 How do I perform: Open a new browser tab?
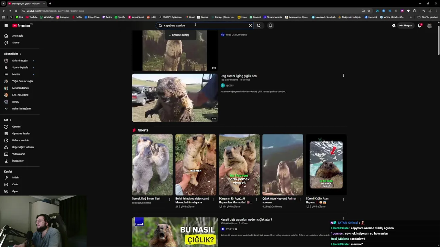pyautogui.click(x=50, y=3)
